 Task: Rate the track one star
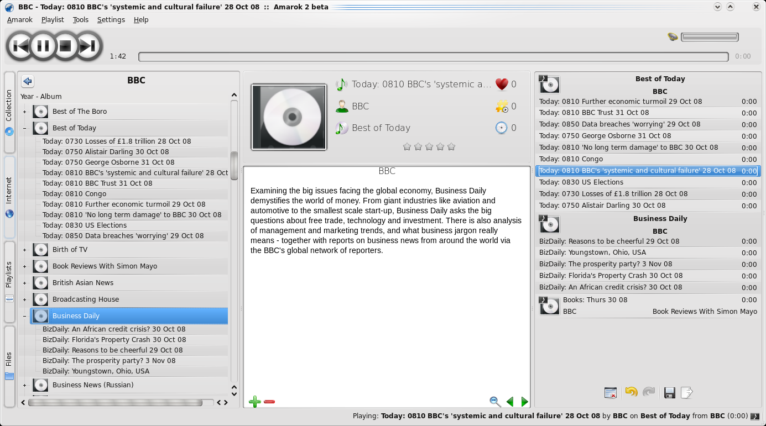pyautogui.click(x=407, y=146)
